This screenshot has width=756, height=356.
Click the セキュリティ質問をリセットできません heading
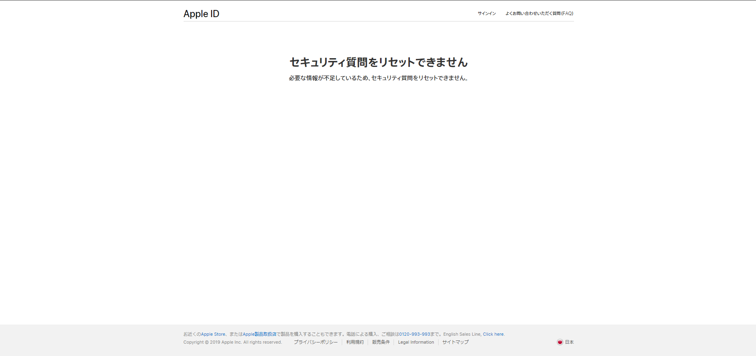[378, 62]
